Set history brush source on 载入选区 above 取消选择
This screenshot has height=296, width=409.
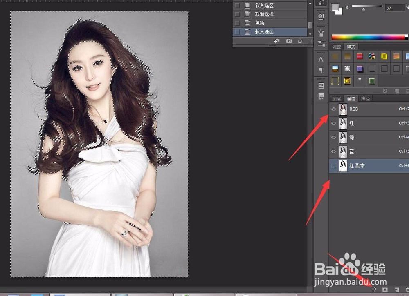point(237,5)
